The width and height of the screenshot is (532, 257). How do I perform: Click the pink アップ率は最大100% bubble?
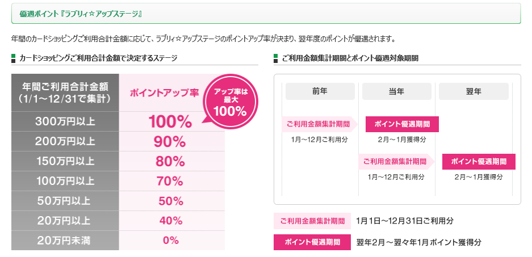(231, 102)
